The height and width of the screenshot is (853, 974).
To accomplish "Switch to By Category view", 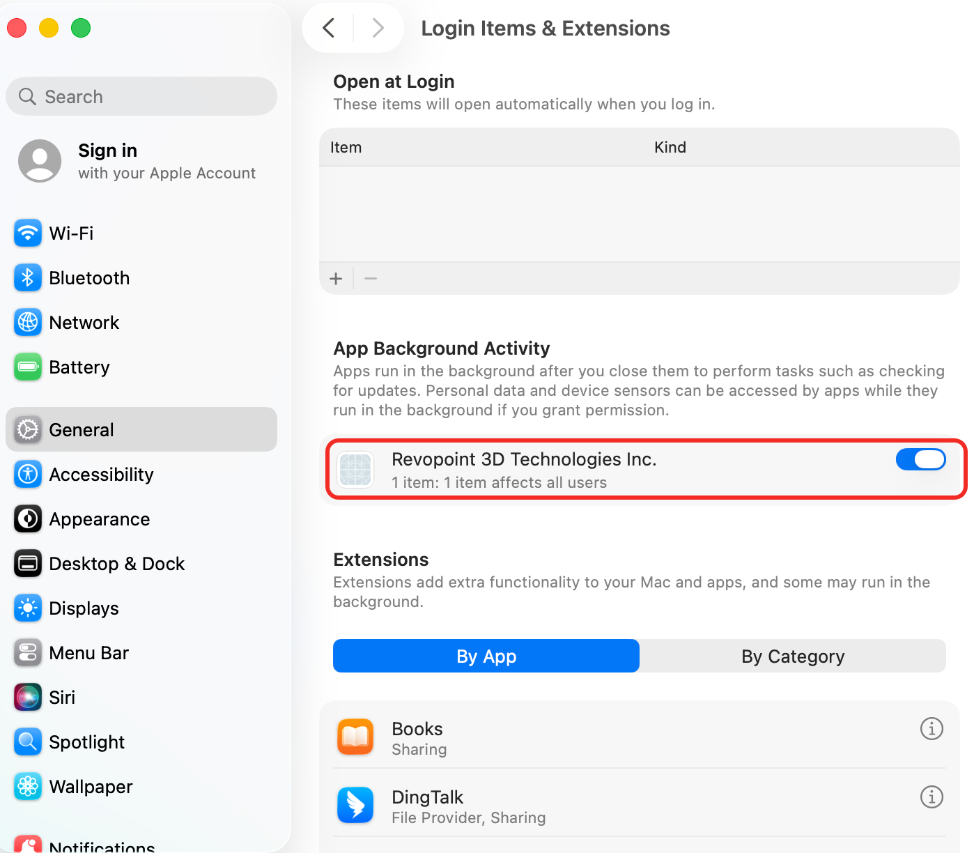I will [x=793, y=656].
